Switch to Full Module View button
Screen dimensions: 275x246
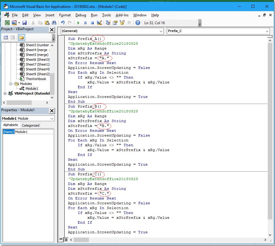coord(66,239)
